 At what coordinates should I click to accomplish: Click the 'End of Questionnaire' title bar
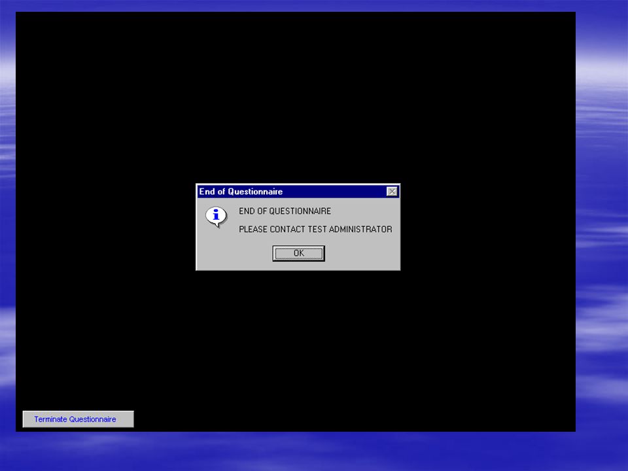tap(298, 192)
